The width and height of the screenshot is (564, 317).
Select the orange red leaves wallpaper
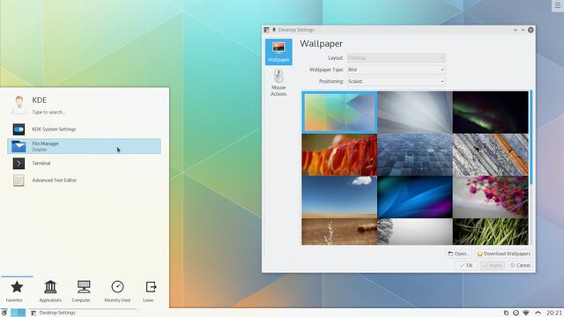coord(339,155)
